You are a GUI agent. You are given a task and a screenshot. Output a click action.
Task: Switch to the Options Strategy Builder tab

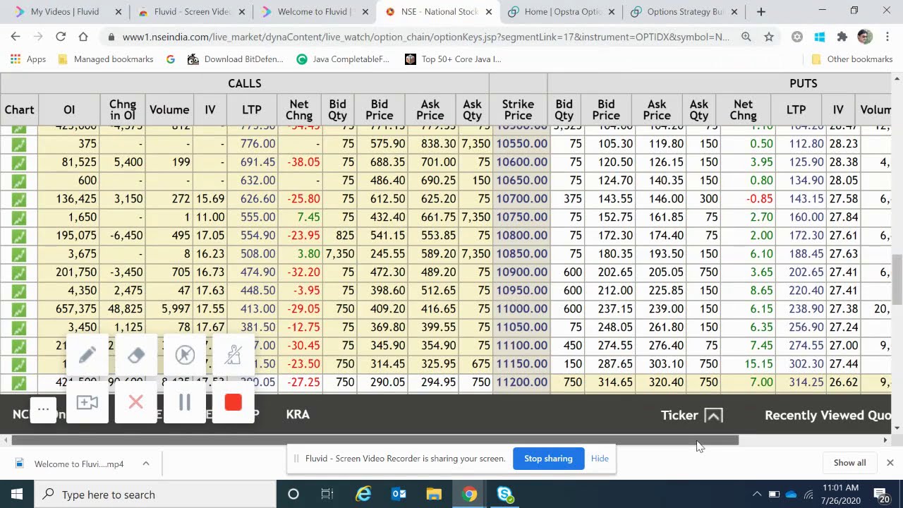(x=684, y=12)
